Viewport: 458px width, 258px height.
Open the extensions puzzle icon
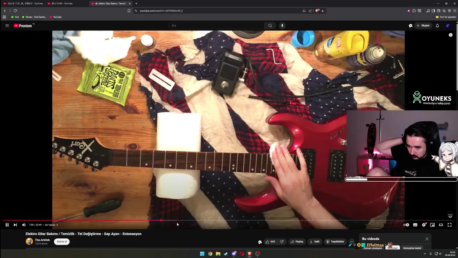[x=414, y=11]
